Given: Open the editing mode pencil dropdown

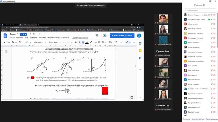Looking at the screenshot, I should tap(128, 42).
